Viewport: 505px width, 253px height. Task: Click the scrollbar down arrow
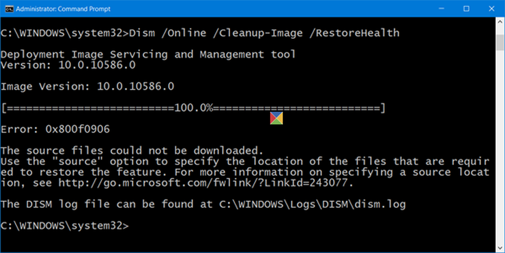tap(500, 248)
